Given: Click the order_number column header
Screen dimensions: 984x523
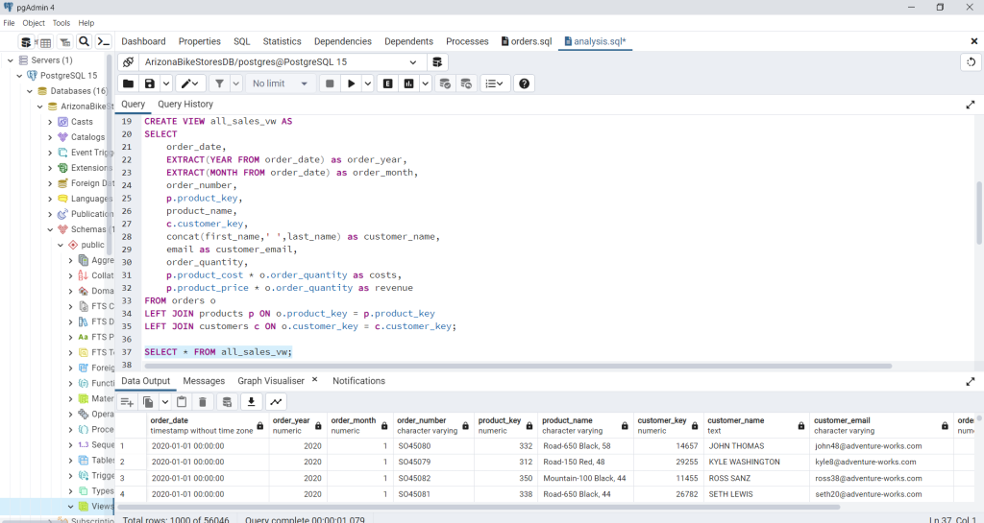Looking at the screenshot, I should [x=422, y=420].
